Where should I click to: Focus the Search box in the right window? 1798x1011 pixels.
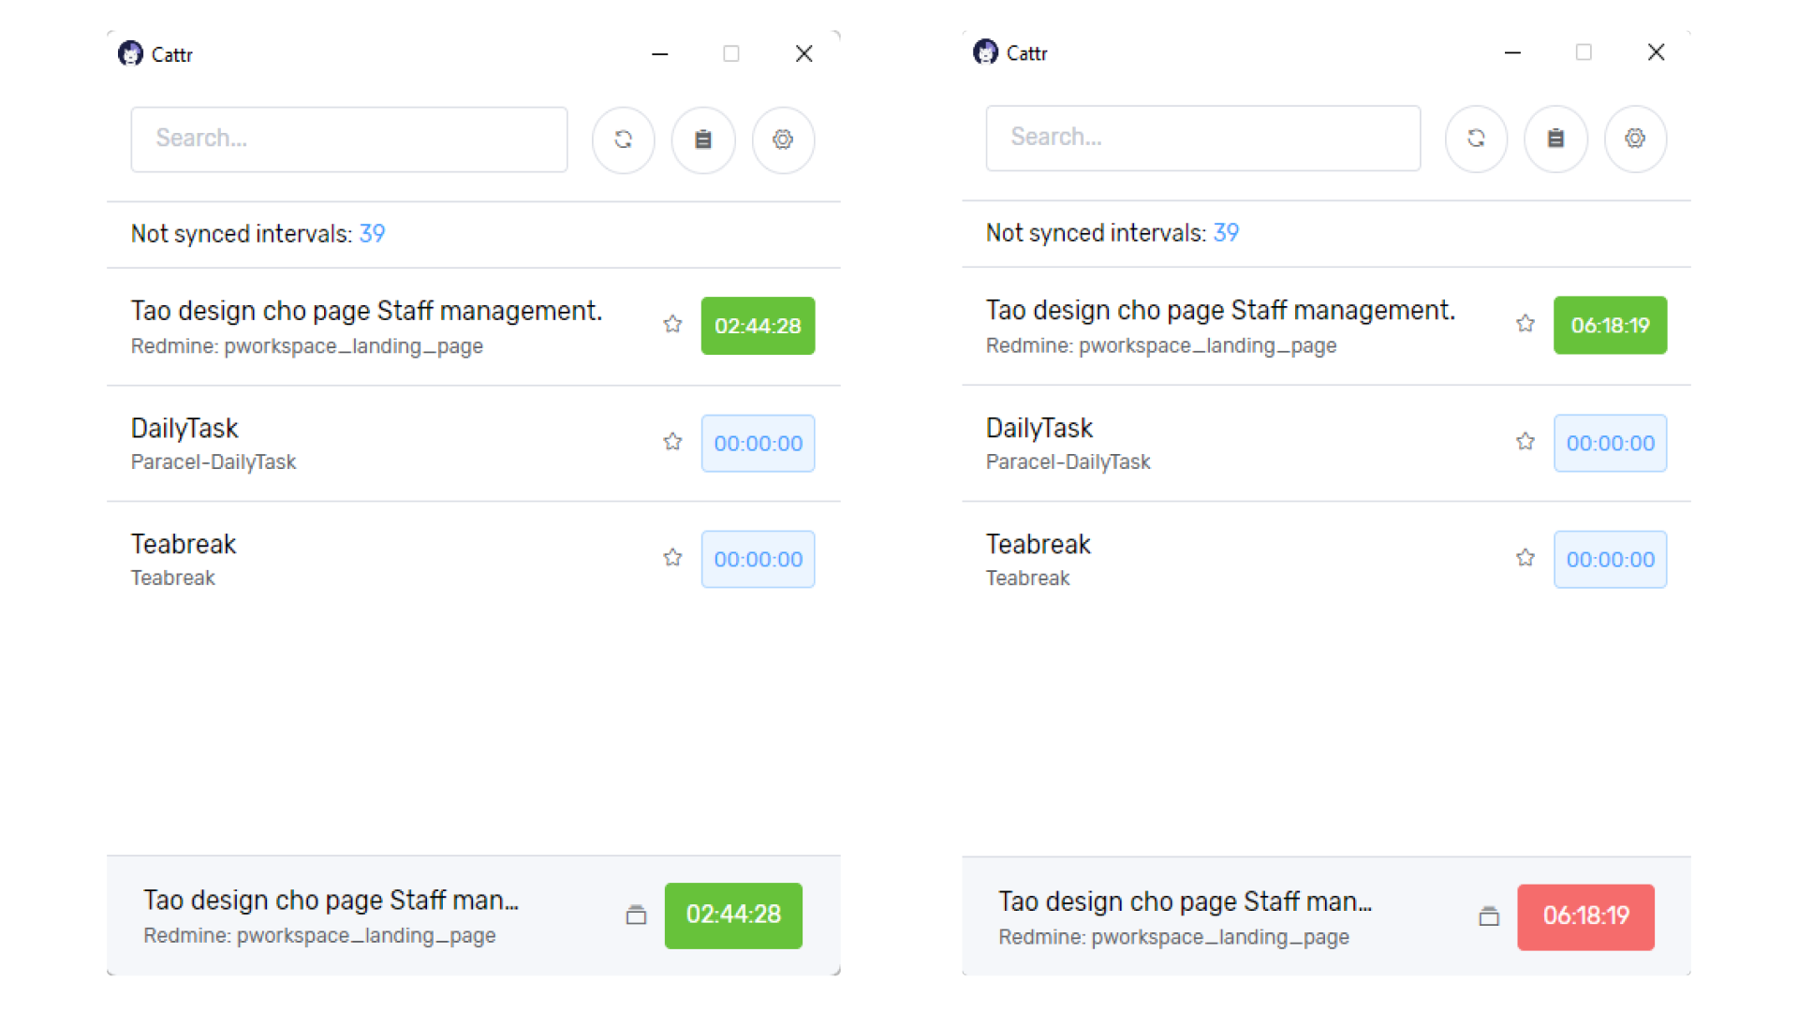1202,139
